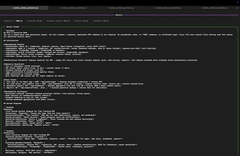Click the 'Business Analyst 106.0s' timing
240x156 pixels.
(x=58, y=21)
